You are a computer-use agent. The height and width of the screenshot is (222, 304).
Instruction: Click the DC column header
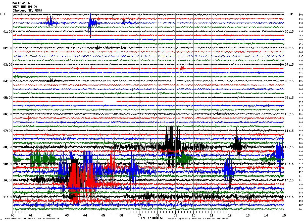[299, 13]
